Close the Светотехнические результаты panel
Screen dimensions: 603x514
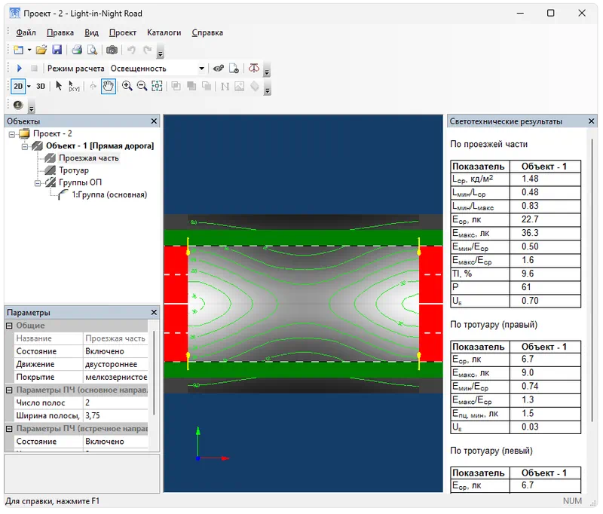[x=592, y=121]
